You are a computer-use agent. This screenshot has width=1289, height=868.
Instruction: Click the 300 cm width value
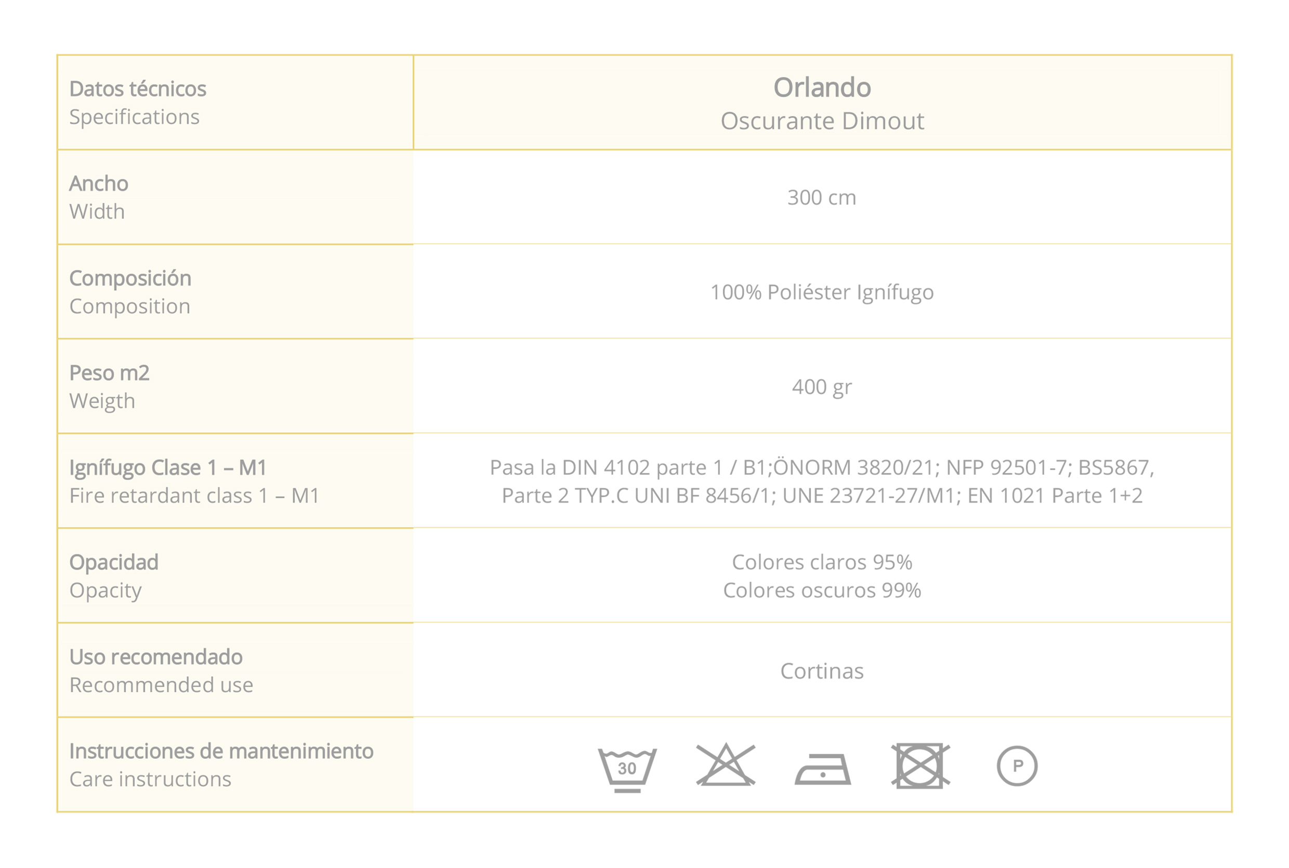pyautogui.click(x=822, y=198)
